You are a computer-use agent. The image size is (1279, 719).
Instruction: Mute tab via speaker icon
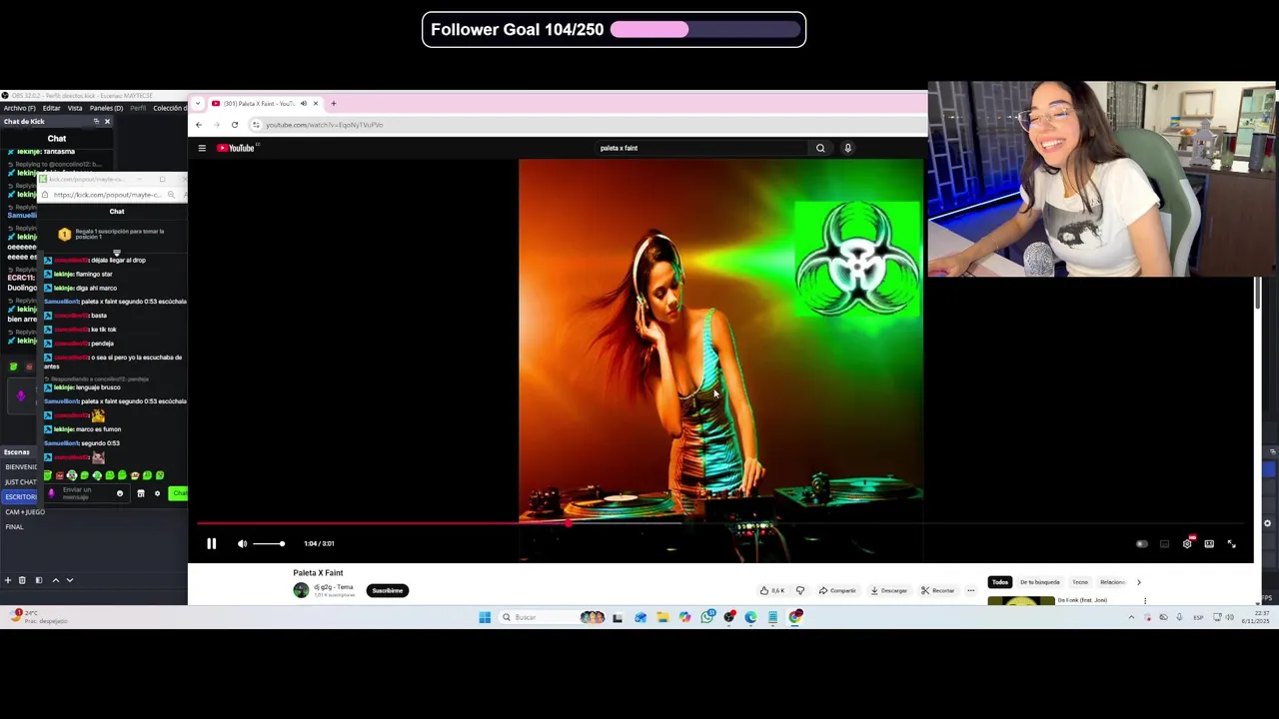304,104
